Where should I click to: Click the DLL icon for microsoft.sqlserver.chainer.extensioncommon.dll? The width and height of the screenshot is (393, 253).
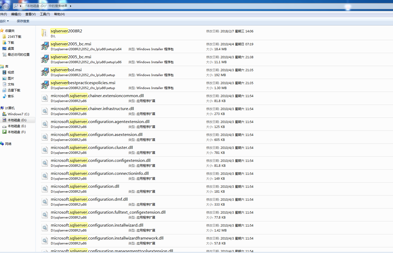pos(45,98)
